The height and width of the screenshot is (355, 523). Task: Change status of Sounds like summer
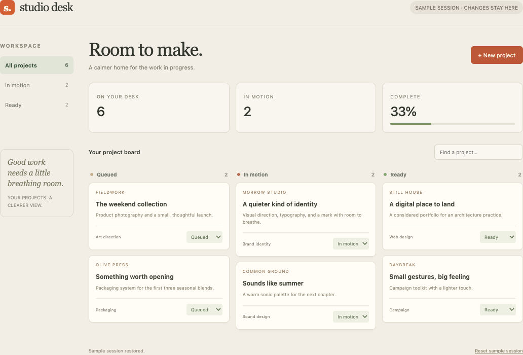click(x=351, y=316)
